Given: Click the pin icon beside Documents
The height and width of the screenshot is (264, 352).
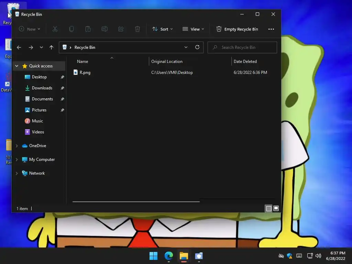Looking at the screenshot, I should pos(63,99).
